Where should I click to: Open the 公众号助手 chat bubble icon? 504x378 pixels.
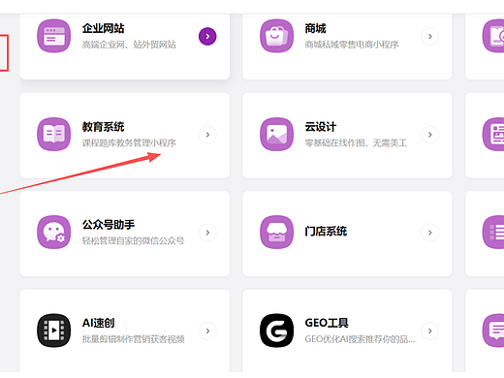(x=54, y=233)
